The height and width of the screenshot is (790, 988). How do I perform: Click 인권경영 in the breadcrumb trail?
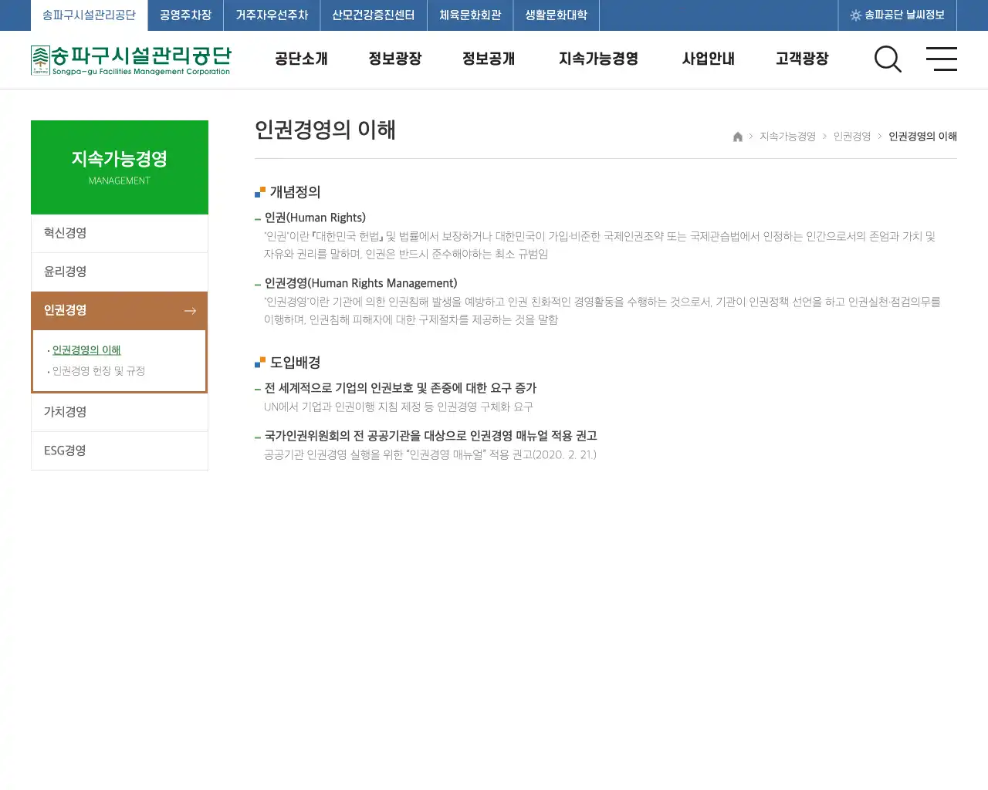[851, 137]
